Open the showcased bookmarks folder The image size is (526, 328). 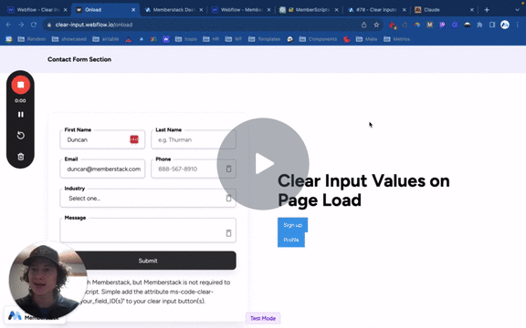[x=69, y=39]
